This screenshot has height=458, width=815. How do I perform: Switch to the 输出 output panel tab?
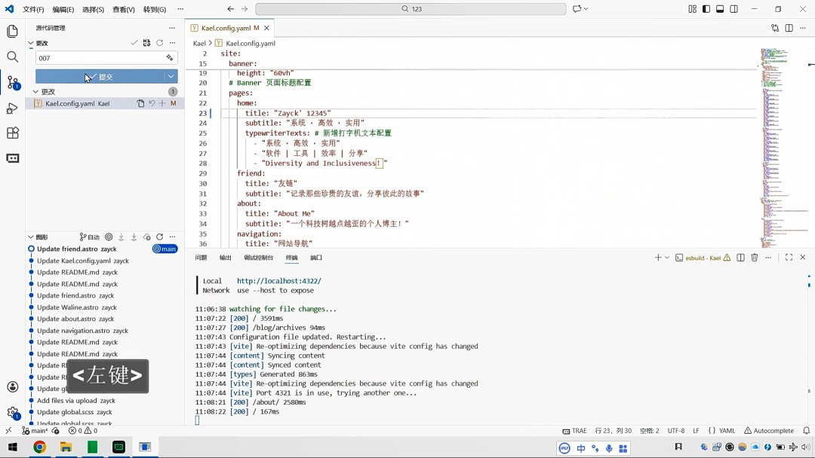(226, 258)
